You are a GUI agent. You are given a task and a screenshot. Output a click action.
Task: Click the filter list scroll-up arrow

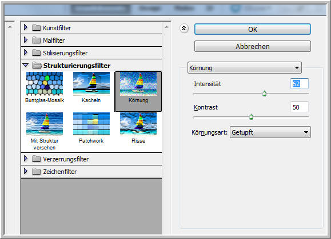pyautogui.click(x=166, y=27)
